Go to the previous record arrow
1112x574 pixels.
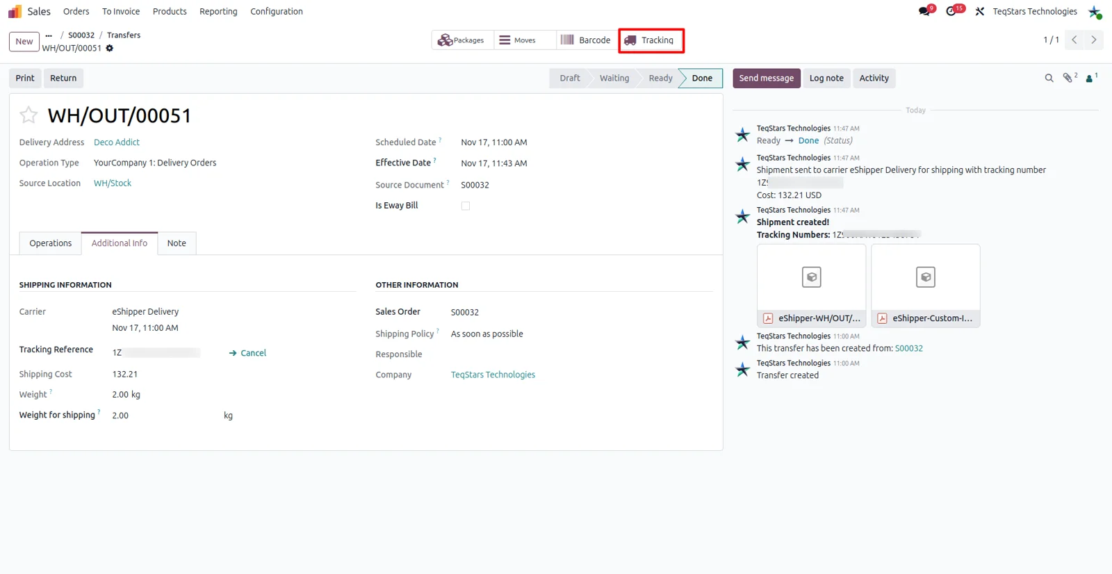pyautogui.click(x=1074, y=40)
